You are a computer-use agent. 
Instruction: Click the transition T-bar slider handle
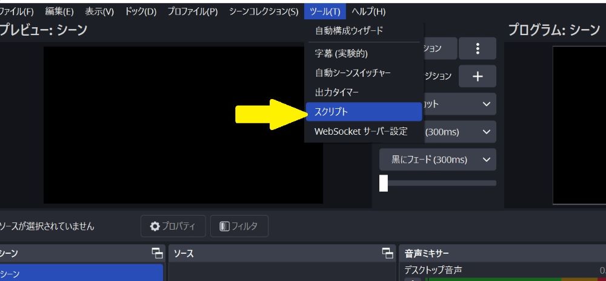384,183
